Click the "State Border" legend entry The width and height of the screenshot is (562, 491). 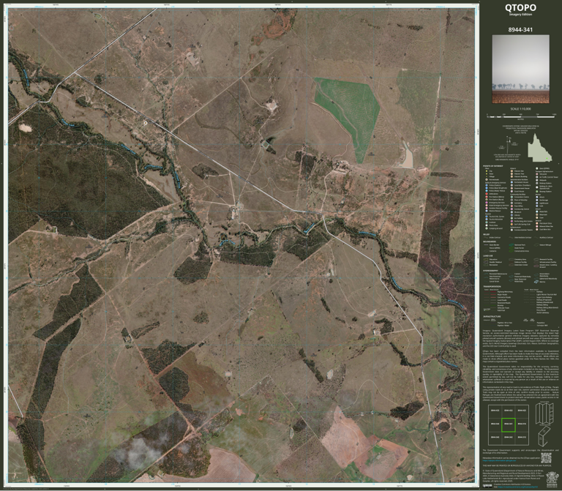point(494,245)
